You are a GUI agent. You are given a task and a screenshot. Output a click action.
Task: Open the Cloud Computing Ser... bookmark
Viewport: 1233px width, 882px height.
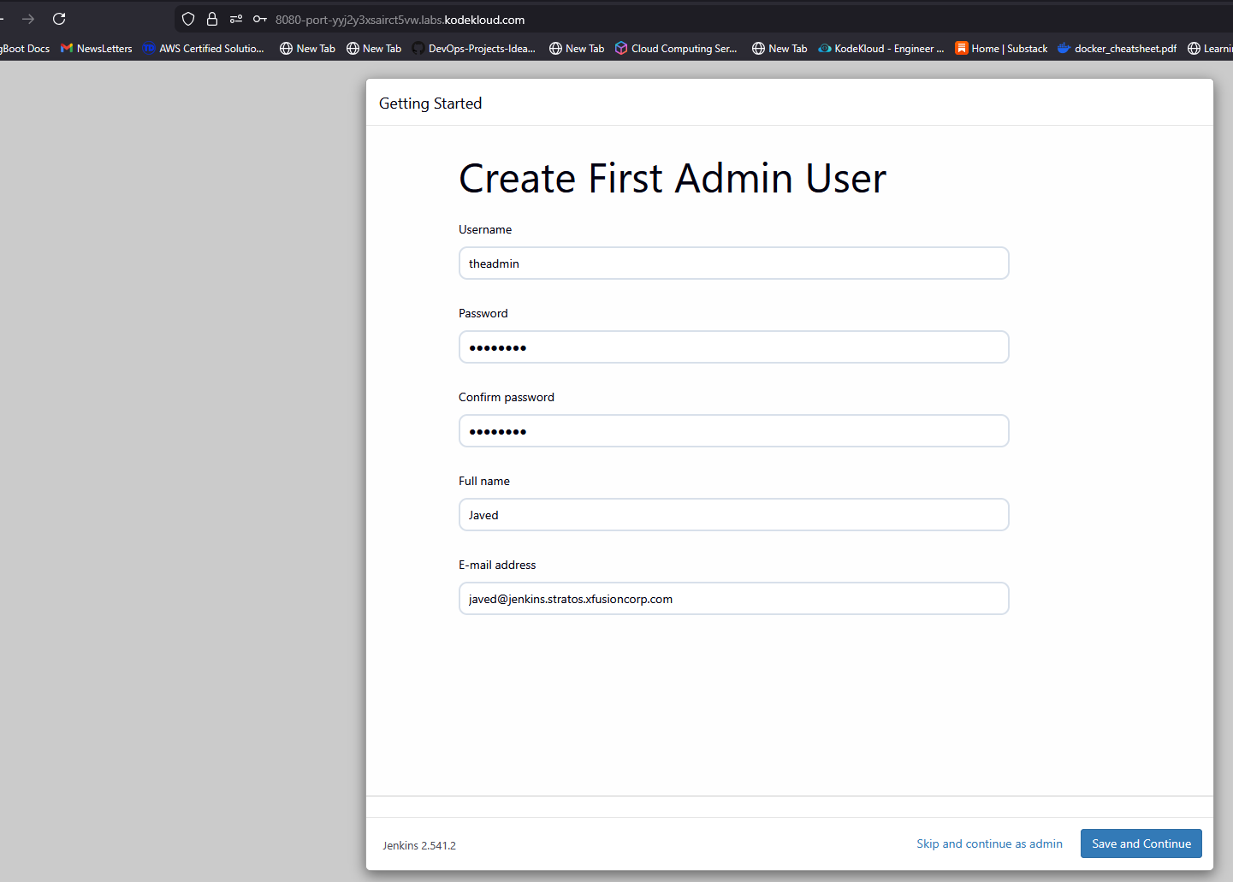coord(676,49)
